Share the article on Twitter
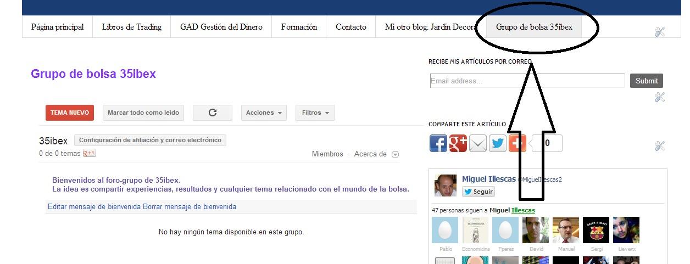Image resolution: width=690 pixels, height=264 pixels. point(498,143)
